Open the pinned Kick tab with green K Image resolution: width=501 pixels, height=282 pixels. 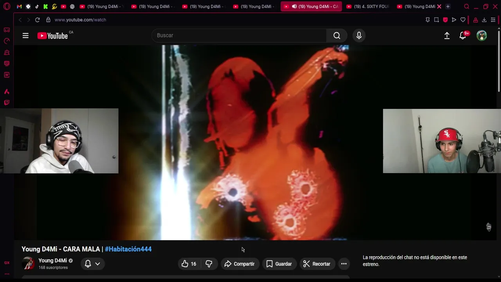[45, 7]
